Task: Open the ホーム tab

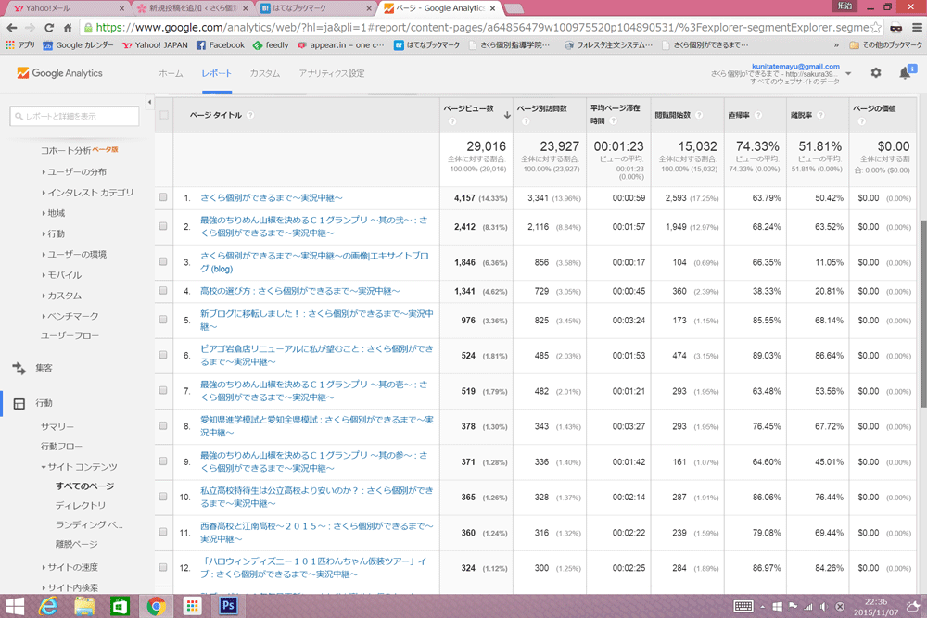Action: 171,73
